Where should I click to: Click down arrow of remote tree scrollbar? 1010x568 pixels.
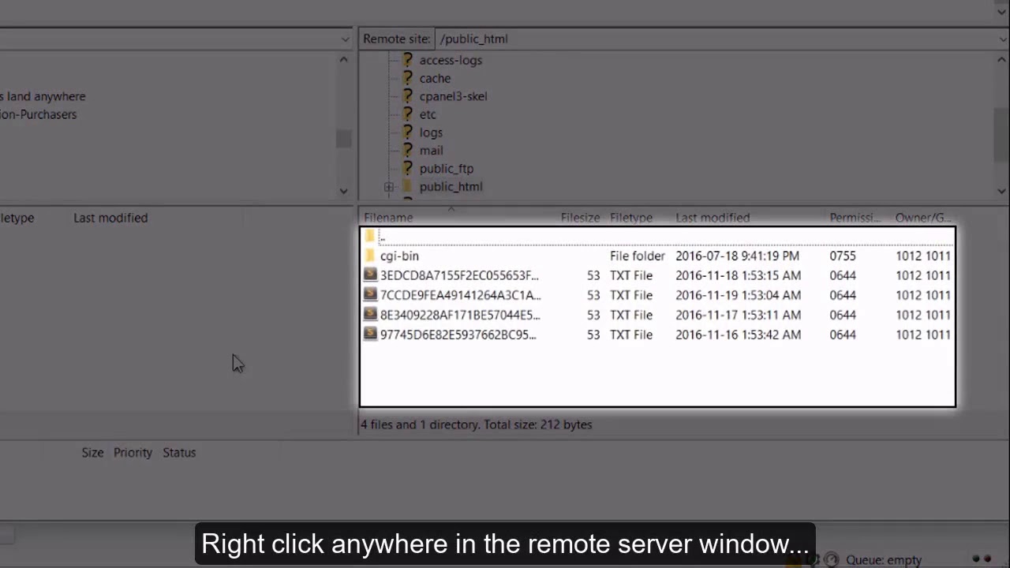coord(1001,190)
